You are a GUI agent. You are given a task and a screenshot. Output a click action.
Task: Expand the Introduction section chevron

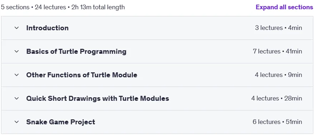pyautogui.click(x=17, y=28)
